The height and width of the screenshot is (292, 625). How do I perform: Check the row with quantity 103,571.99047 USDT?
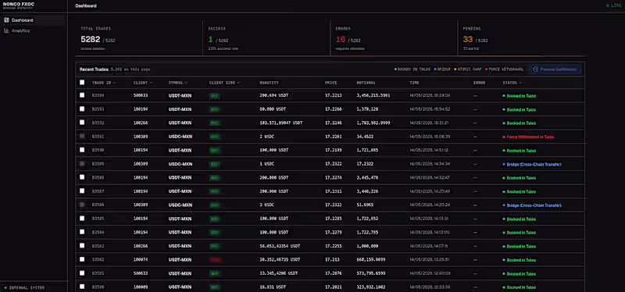click(82, 123)
